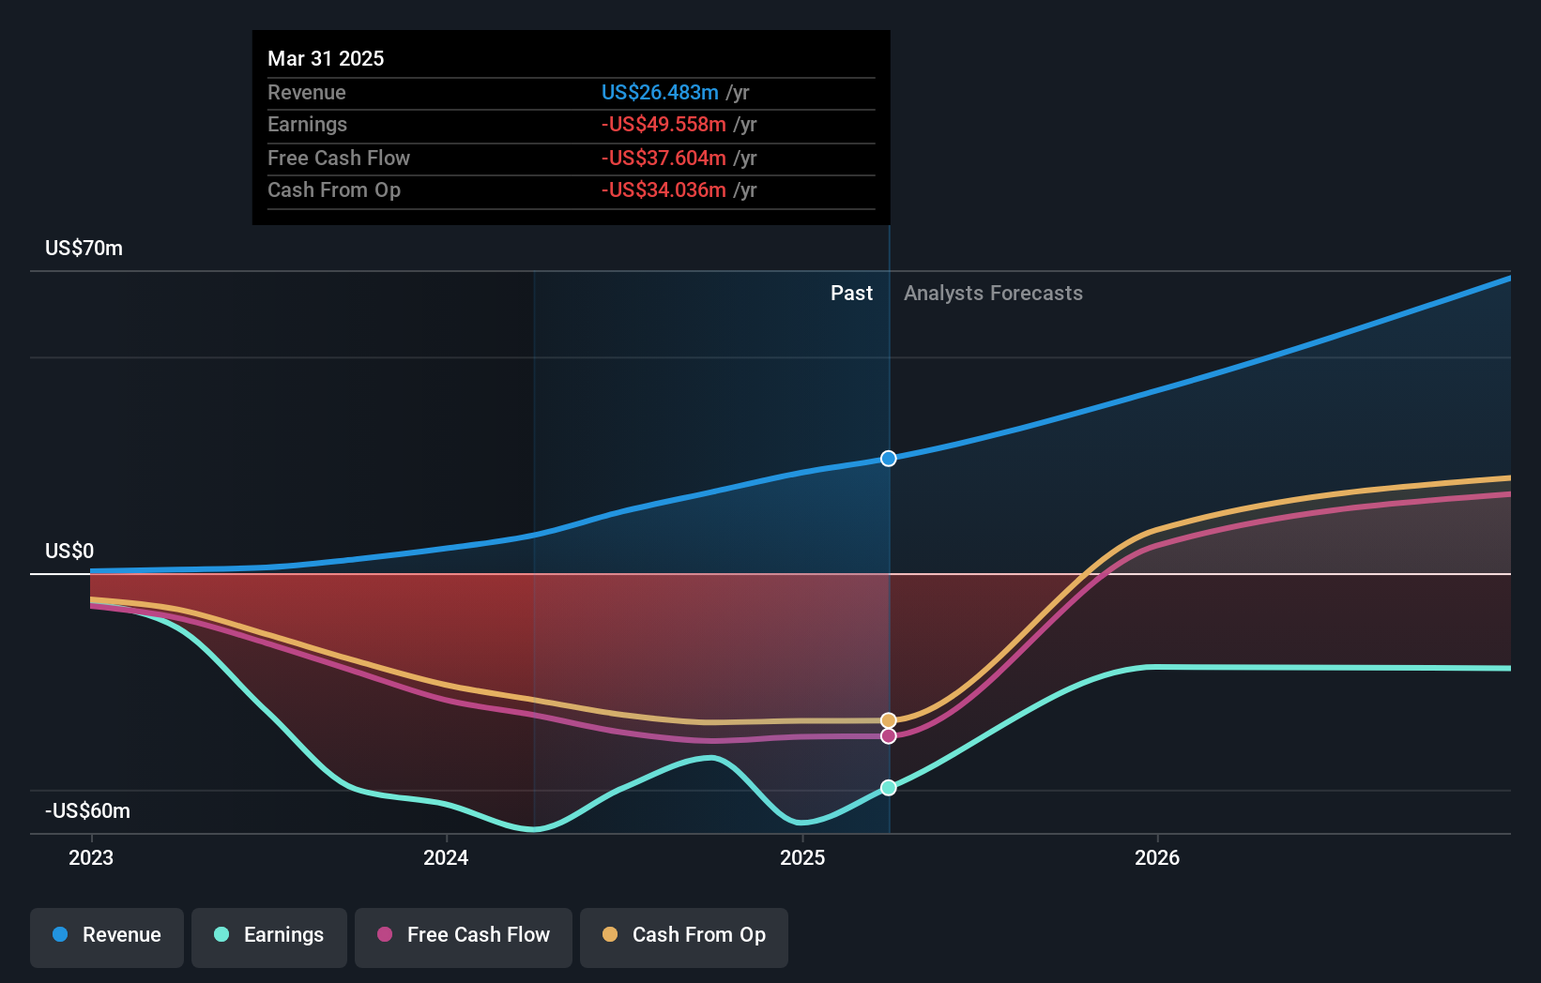Expand the Free Cash Flow legend entry
This screenshot has width=1541, height=983.
pyautogui.click(x=463, y=935)
